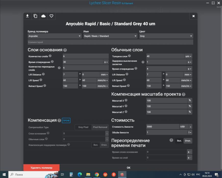Click Количество слоёв value field
Image resolution: width=222 pixels, height=178 pixels.
click(86, 56)
